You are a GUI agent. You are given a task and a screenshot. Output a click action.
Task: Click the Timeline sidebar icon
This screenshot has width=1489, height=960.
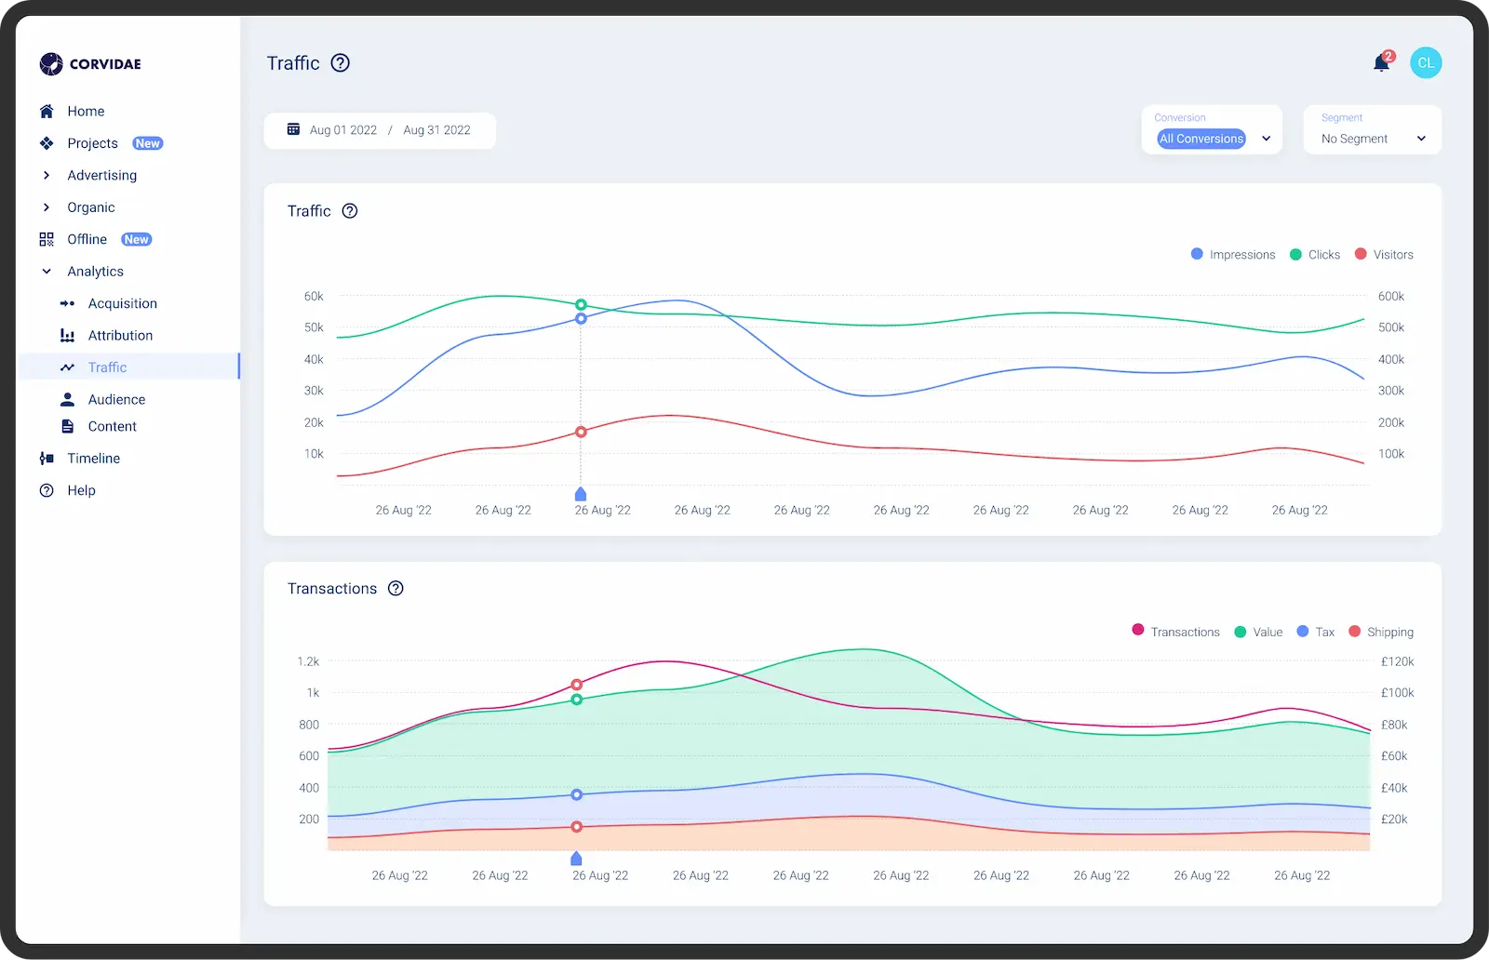coord(47,458)
